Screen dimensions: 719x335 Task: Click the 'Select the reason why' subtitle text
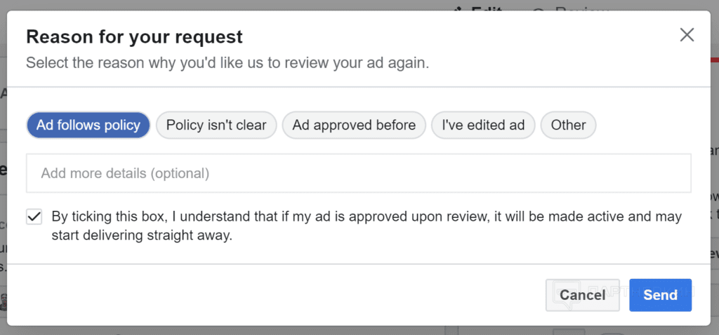227,62
